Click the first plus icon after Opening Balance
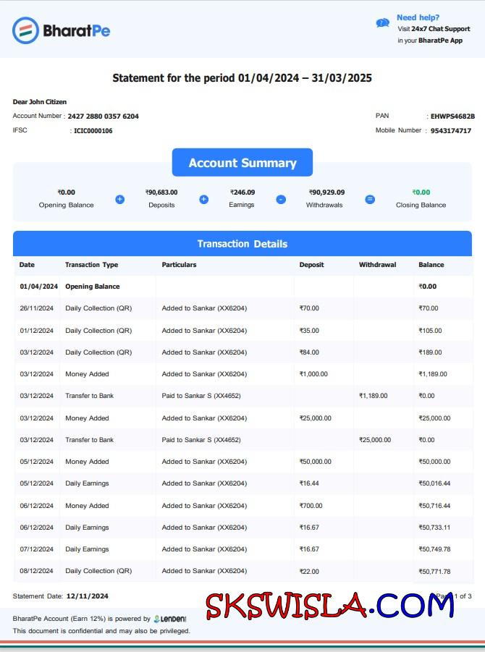Viewport: 485px width, 652px height. click(x=120, y=199)
